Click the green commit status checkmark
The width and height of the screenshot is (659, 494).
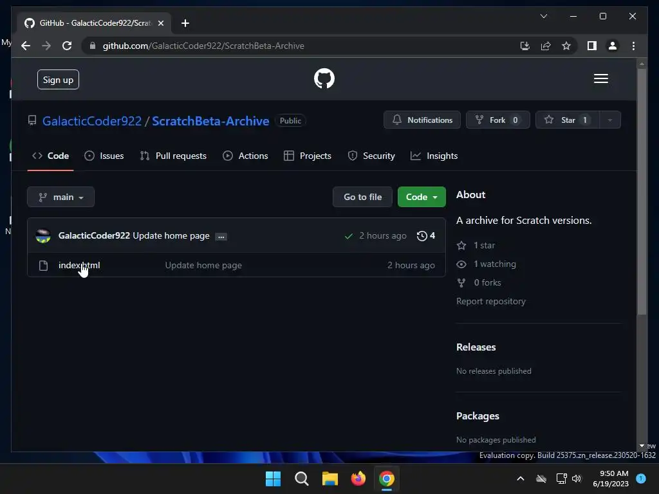[x=348, y=236]
